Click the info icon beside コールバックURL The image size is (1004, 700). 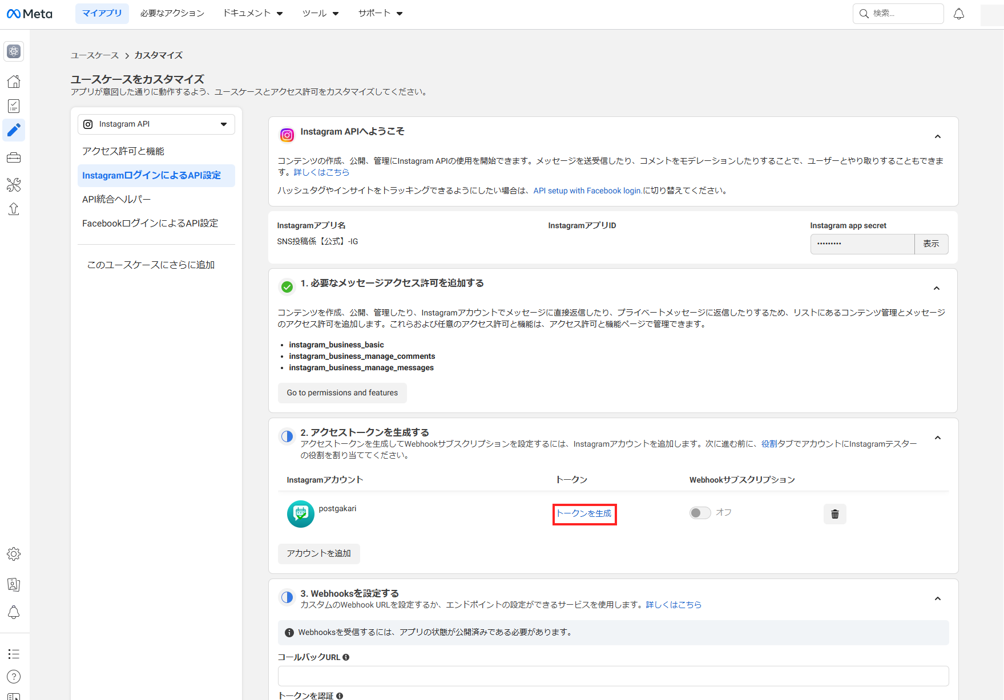(x=346, y=657)
